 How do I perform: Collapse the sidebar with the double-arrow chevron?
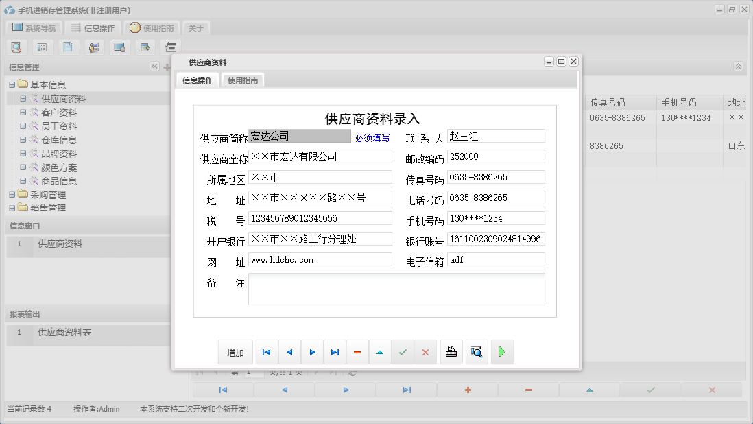pyautogui.click(x=154, y=67)
